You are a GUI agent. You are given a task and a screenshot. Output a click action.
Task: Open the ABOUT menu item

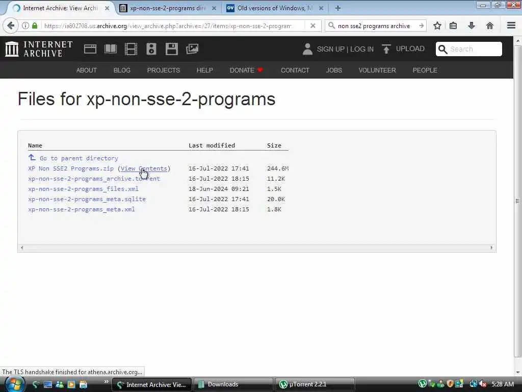click(x=87, y=70)
